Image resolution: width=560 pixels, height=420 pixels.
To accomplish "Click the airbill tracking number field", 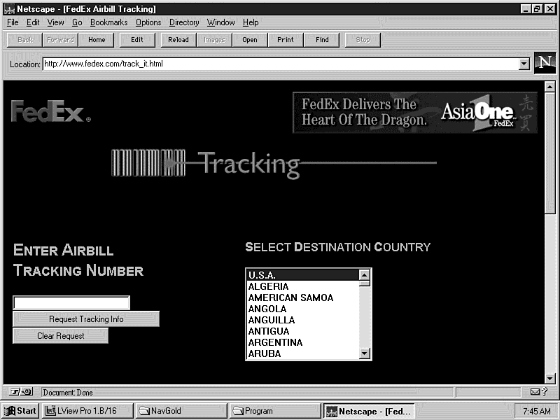I will pyautogui.click(x=71, y=303).
